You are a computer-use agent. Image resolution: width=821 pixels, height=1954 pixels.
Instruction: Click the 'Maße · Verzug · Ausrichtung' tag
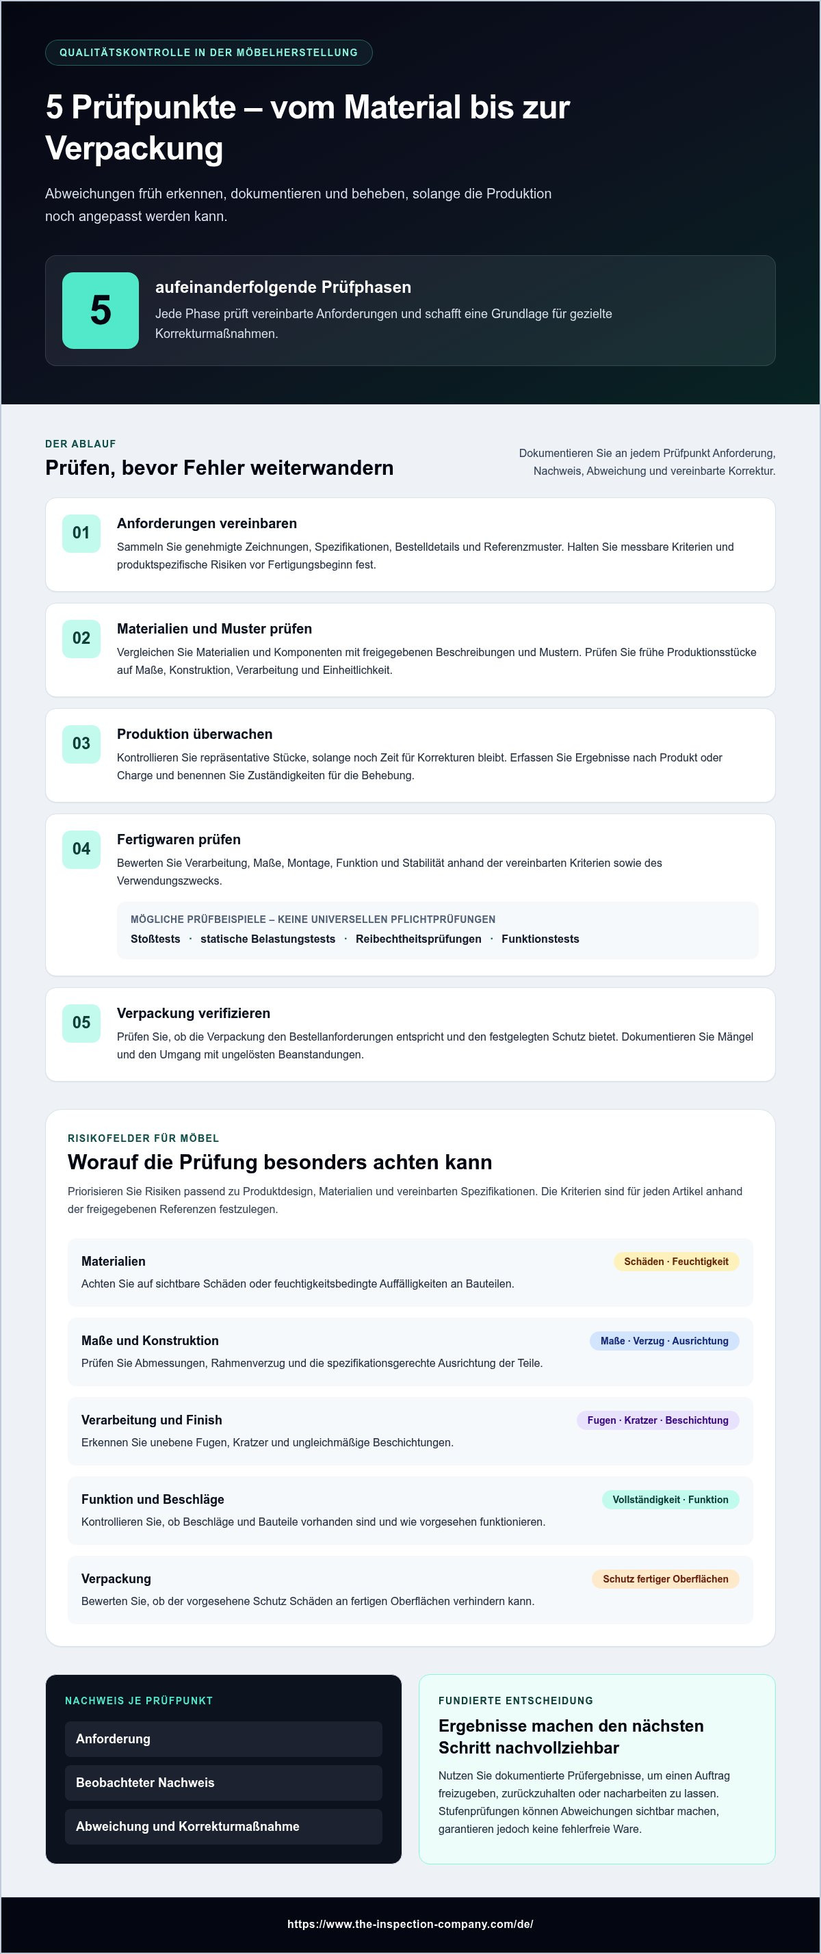point(664,1341)
